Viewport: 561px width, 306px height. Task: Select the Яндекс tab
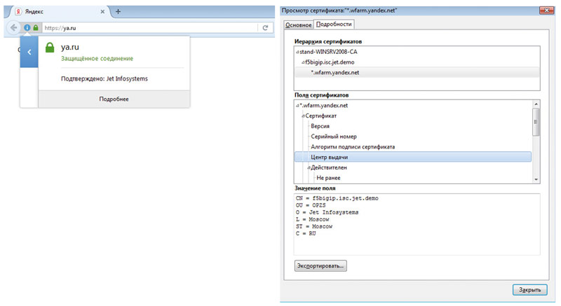click(x=59, y=11)
